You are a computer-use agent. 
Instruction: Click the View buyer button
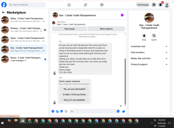click(x=70, y=29)
